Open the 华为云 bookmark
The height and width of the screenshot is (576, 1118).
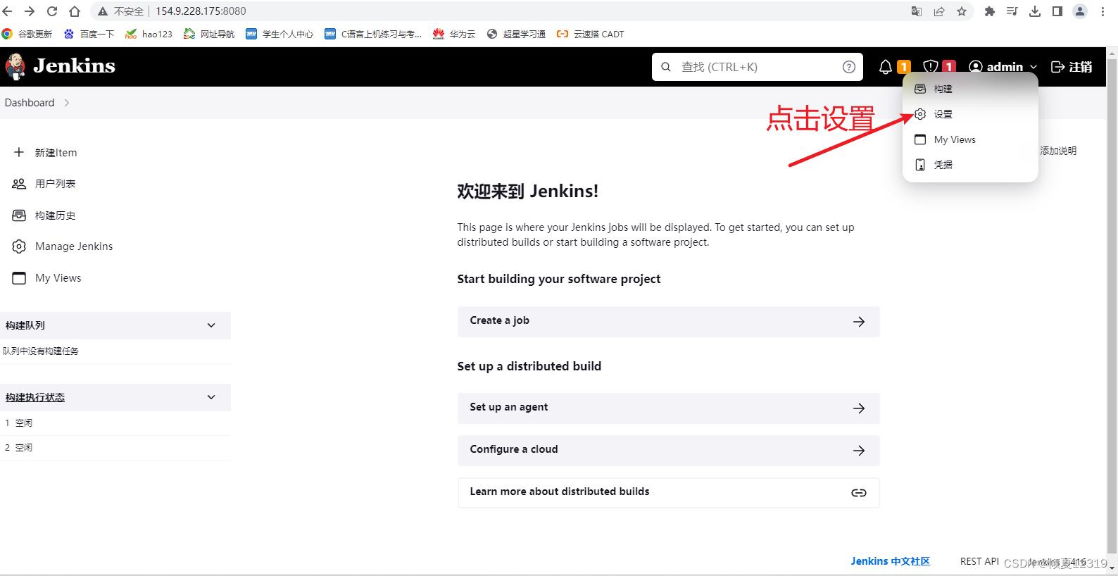454,34
